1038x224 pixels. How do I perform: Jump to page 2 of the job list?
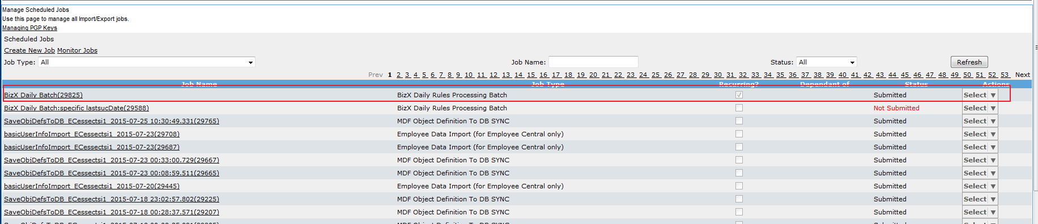pos(399,75)
